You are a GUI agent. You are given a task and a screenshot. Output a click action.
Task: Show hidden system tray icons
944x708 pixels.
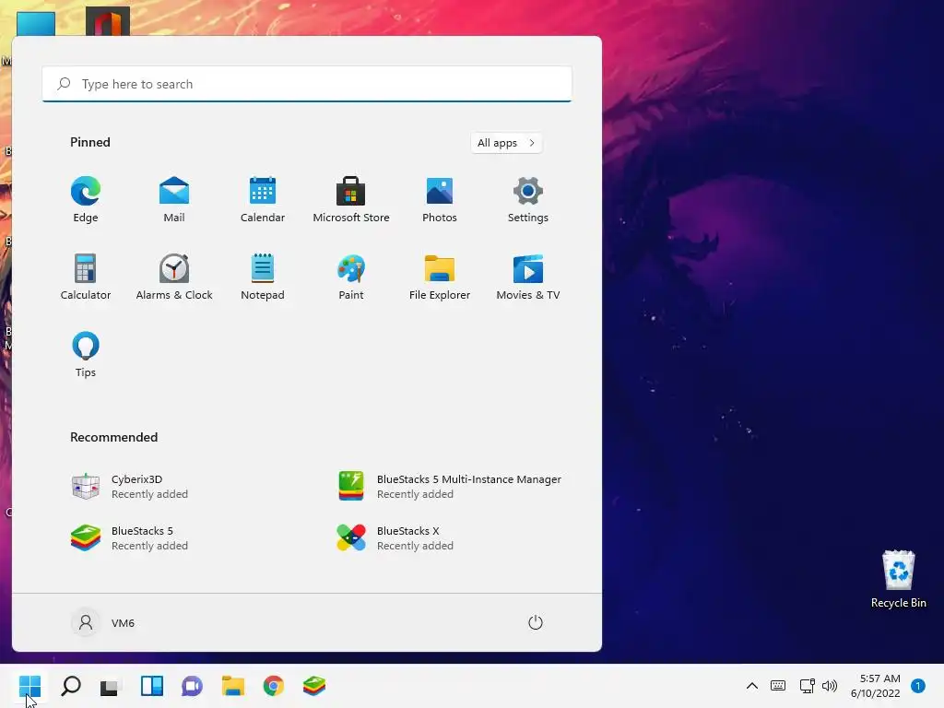point(752,686)
